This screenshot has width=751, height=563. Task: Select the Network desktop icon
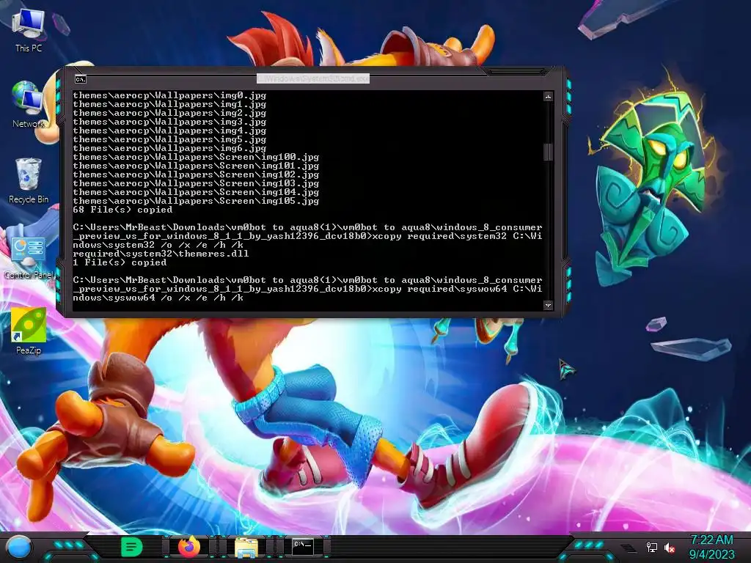(x=29, y=104)
